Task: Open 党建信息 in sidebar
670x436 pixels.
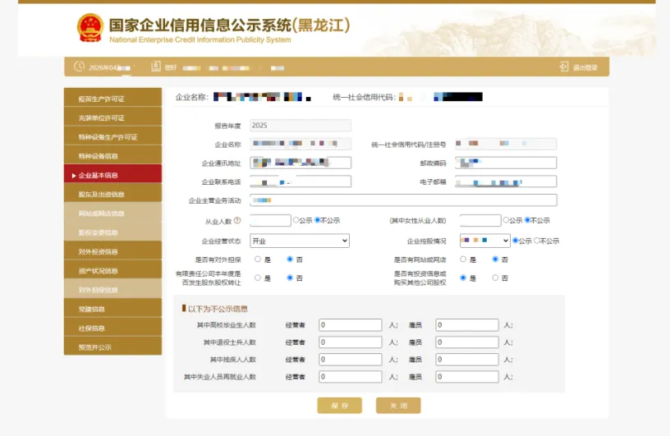Action: click(112, 309)
